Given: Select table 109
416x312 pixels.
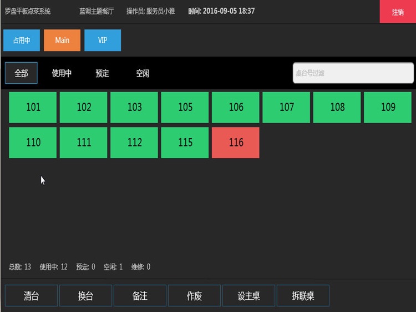Looking at the screenshot, I should pos(388,107).
